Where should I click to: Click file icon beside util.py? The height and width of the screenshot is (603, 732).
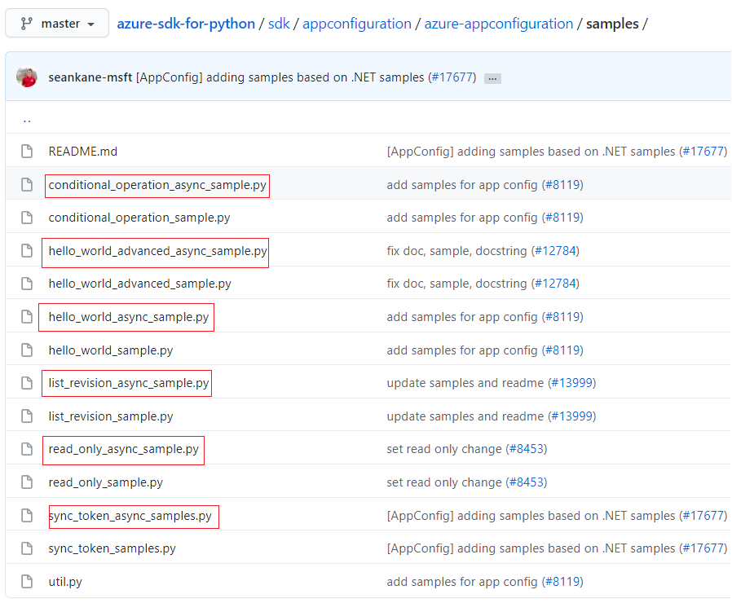click(x=27, y=582)
